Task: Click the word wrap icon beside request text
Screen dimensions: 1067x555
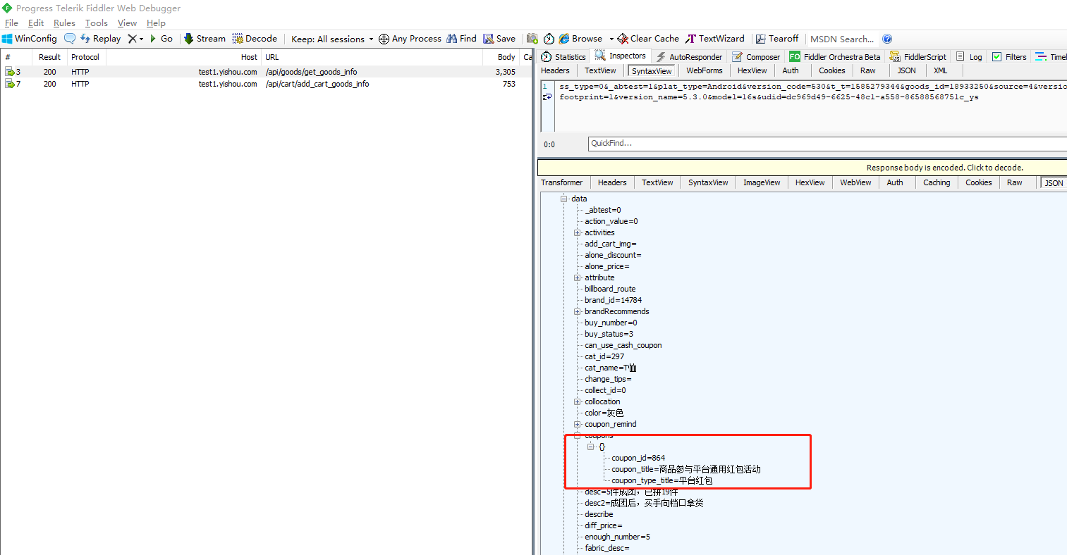Action: pos(547,97)
